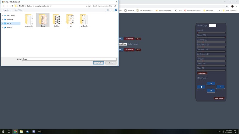Screen dimensions: 239x134
Task: Adjust the Hue slider
Action: [x=211, y=33]
